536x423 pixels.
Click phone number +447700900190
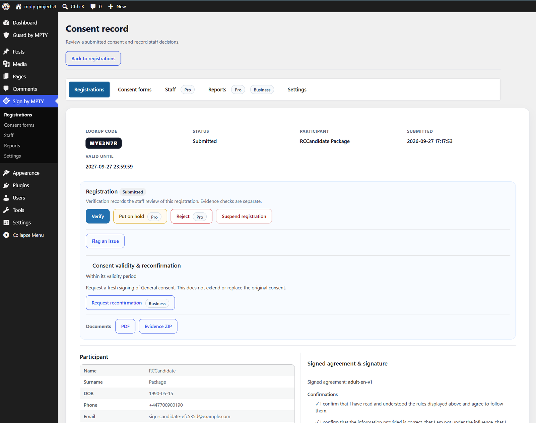[166, 405]
